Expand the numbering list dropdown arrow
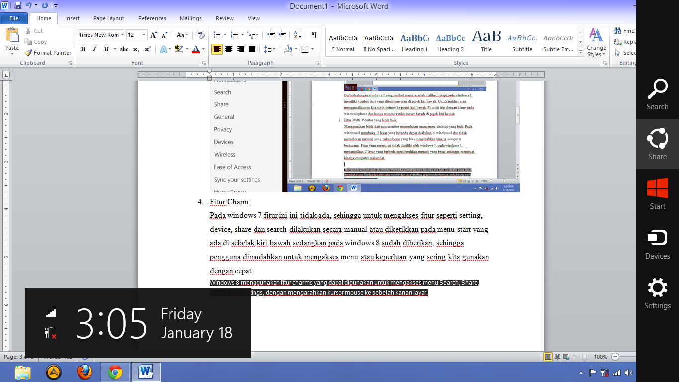The height and width of the screenshot is (382, 679). point(243,35)
